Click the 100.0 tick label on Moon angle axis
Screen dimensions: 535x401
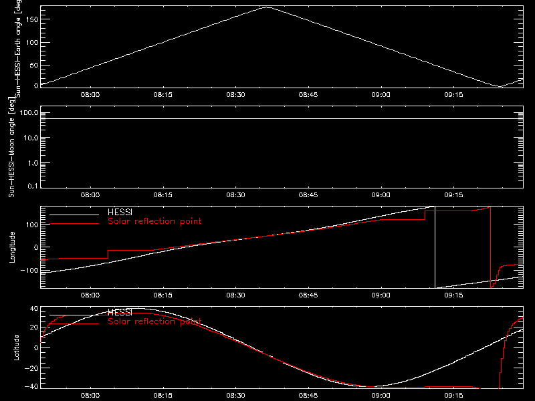point(29,112)
